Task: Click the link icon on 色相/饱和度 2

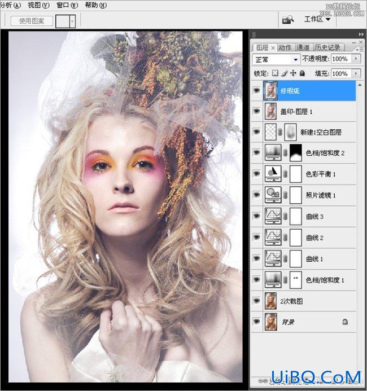Action: click(286, 152)
